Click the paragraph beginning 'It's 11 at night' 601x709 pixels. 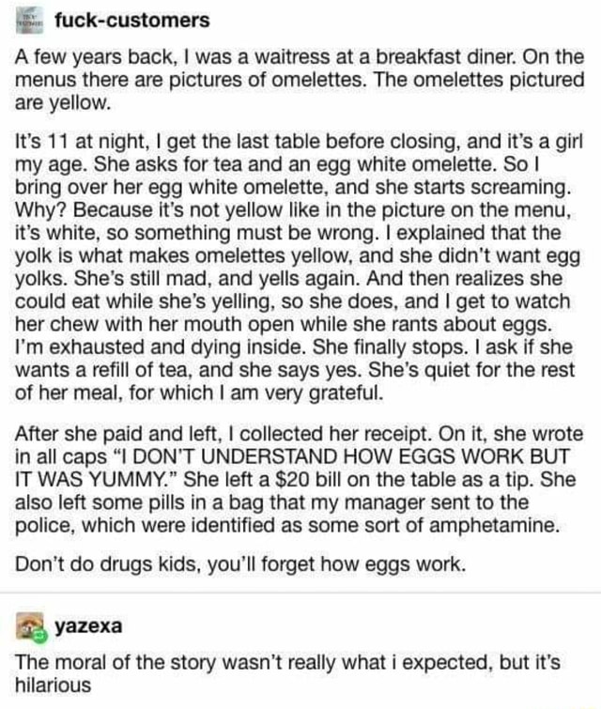(299, 268)
